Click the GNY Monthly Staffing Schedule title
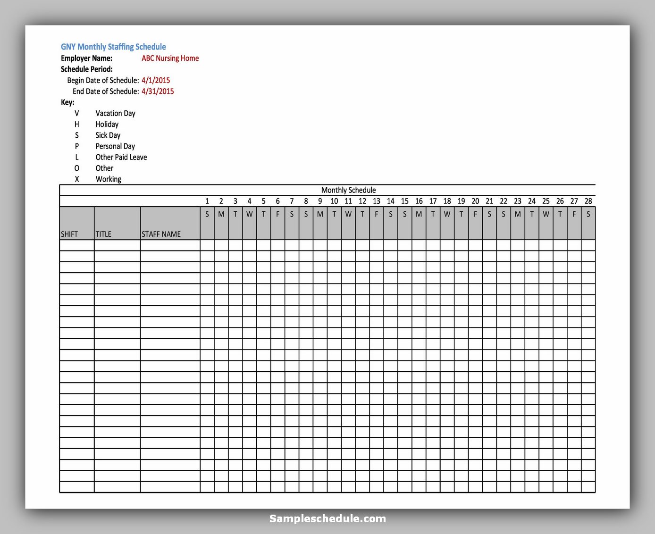The width and height of the screenshot is (655, 534). tap(113, 47)
